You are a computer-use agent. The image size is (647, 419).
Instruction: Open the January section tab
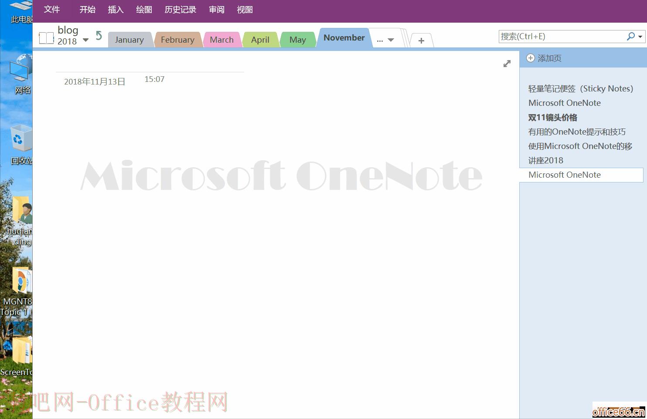pos(129,40)
